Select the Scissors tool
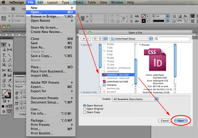The width and height of the screenshot is (198, 138). pos(4,70)
